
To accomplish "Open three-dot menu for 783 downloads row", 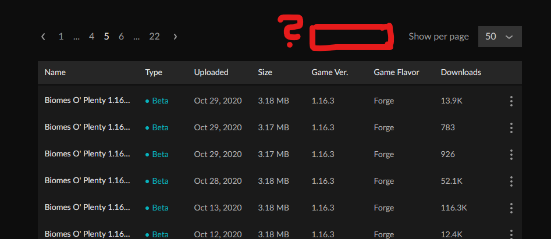I will click(511, 128).
